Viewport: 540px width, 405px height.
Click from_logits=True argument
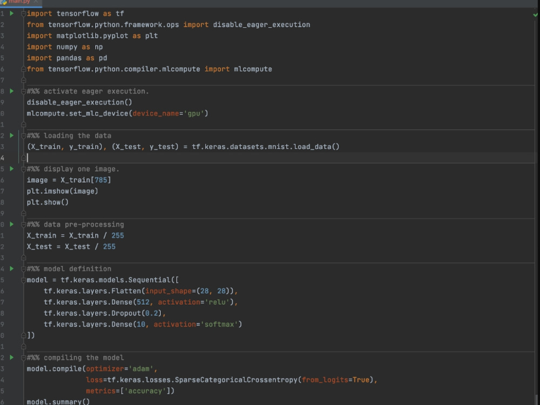pos(335,380)
